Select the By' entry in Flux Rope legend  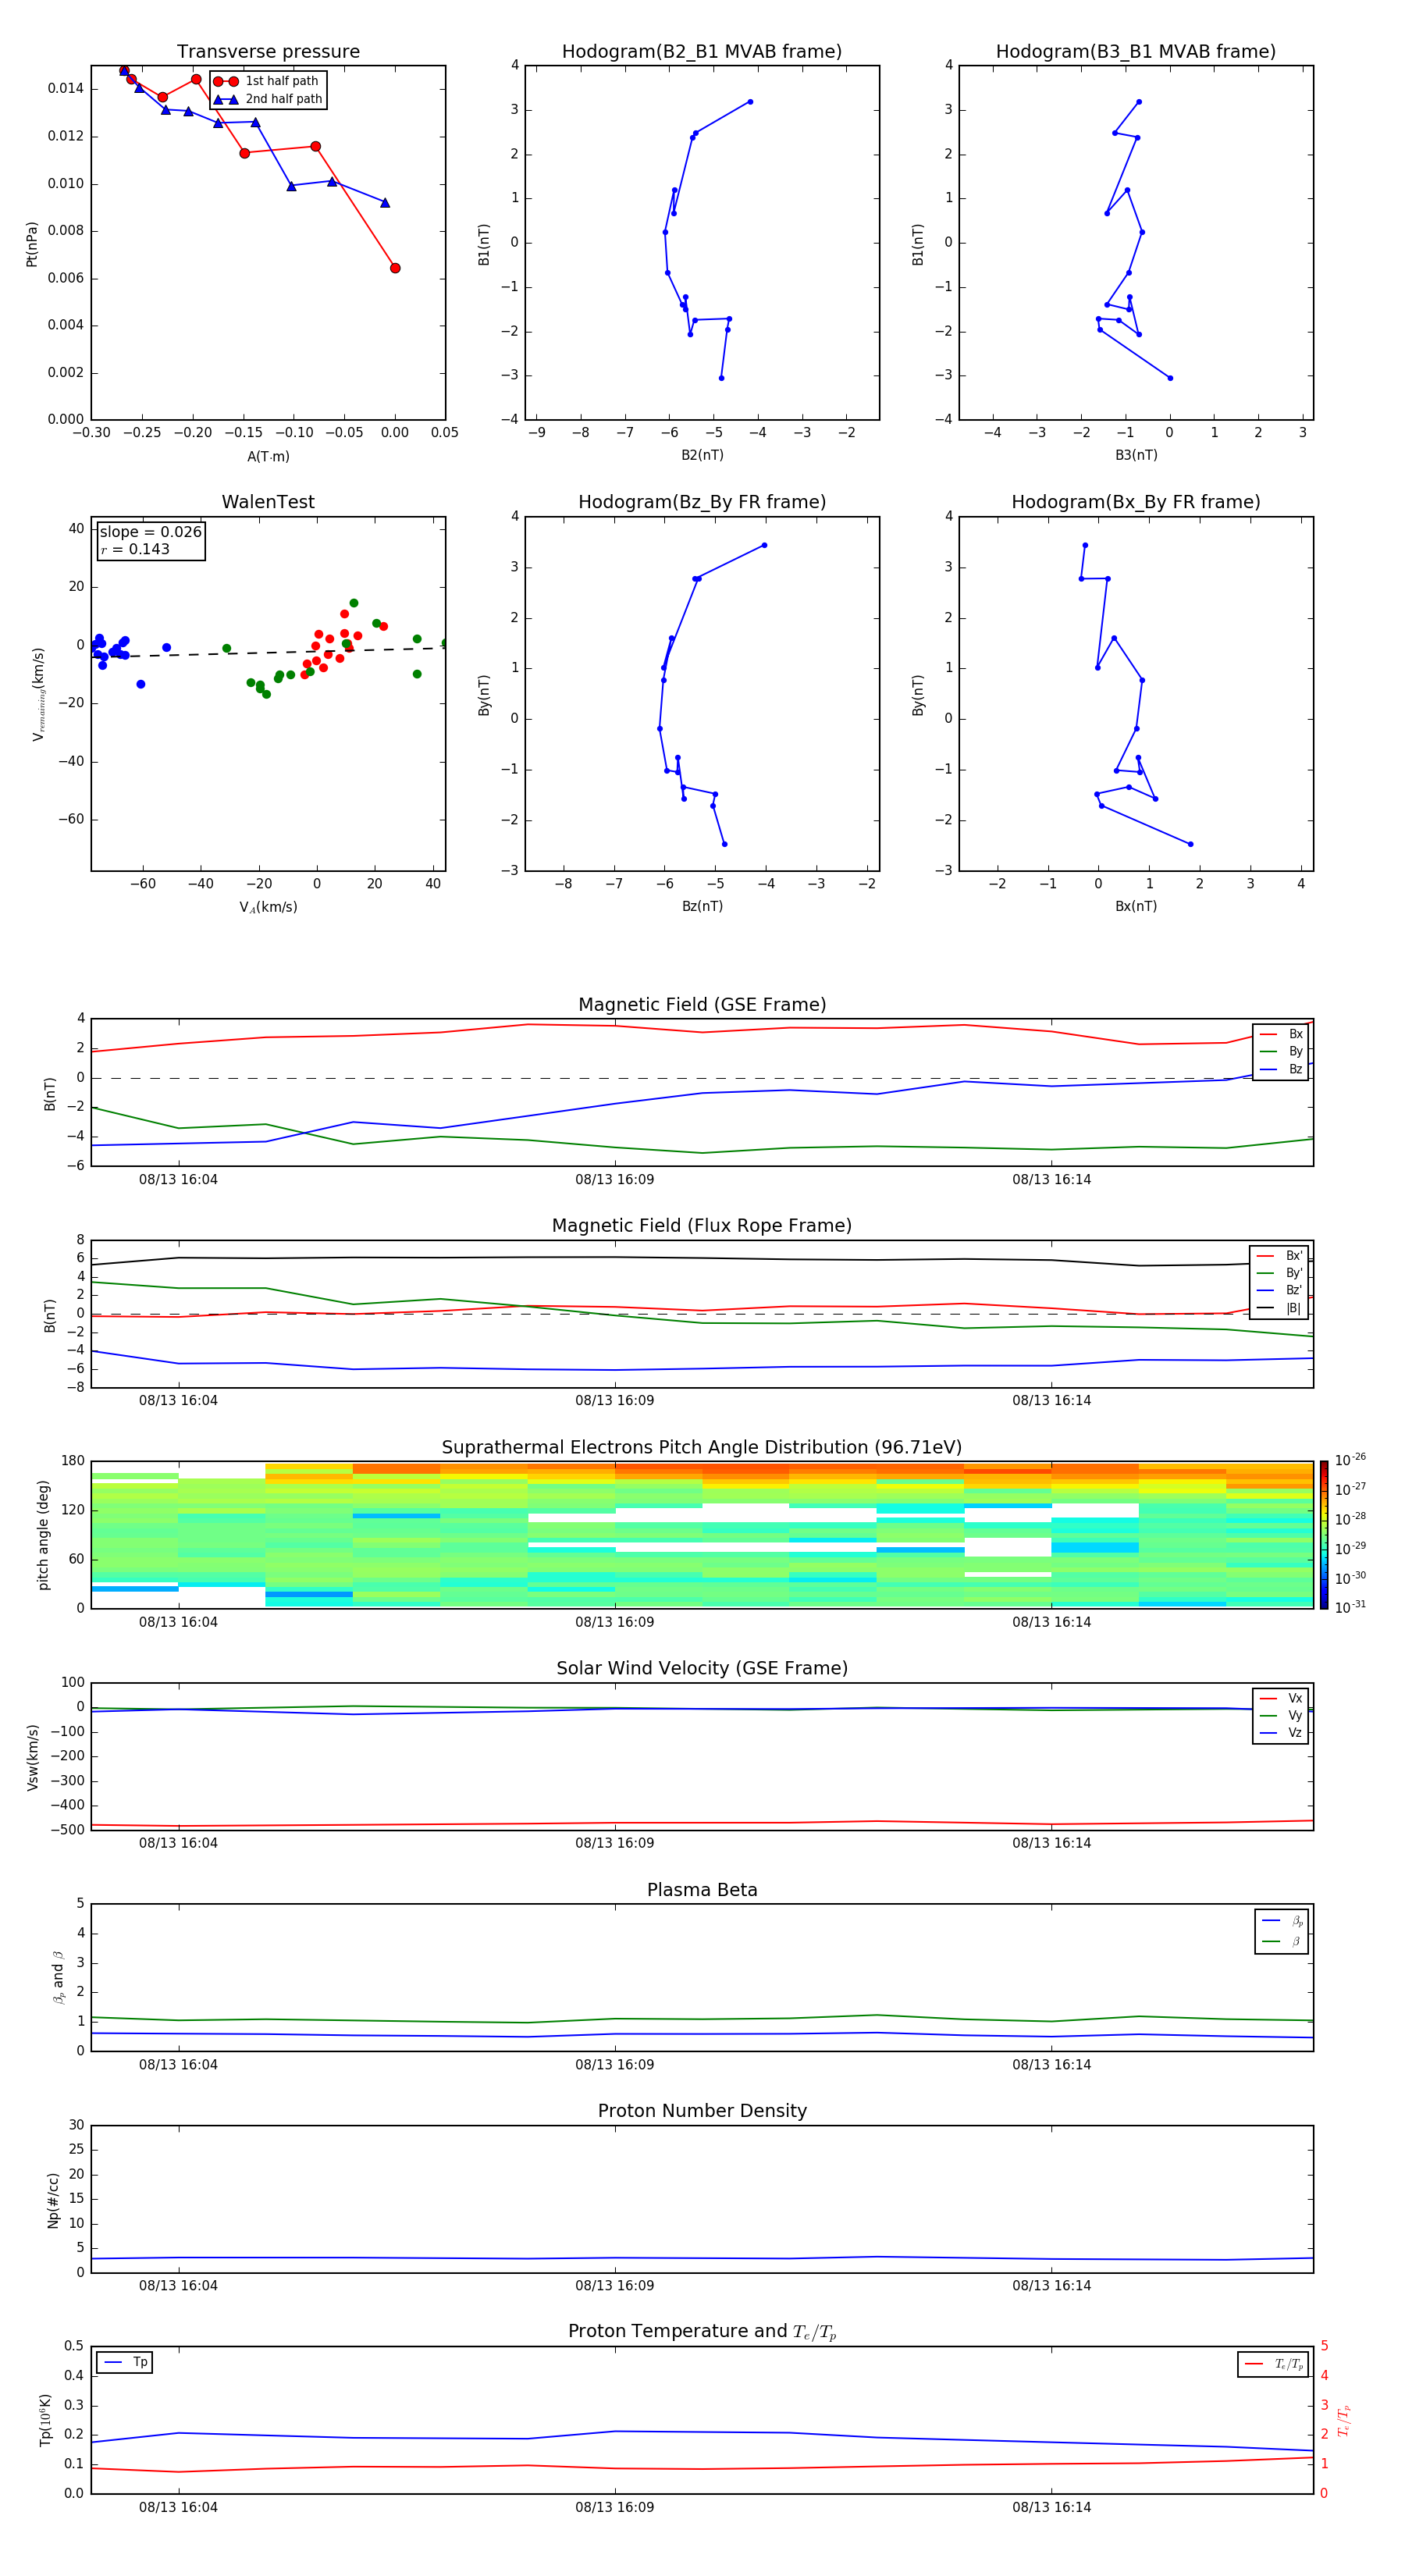pos(1280,1273)
